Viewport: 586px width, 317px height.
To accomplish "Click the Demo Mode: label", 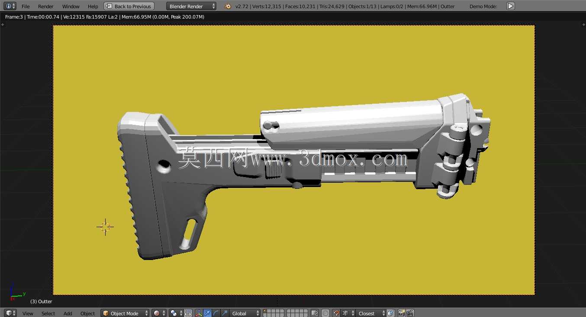I will [483, 6].
